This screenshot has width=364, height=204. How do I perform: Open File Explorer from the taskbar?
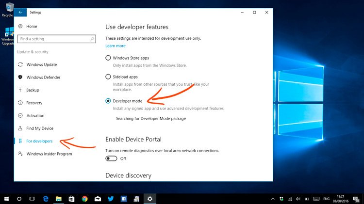pyautogui.click(x=58, y=199)
